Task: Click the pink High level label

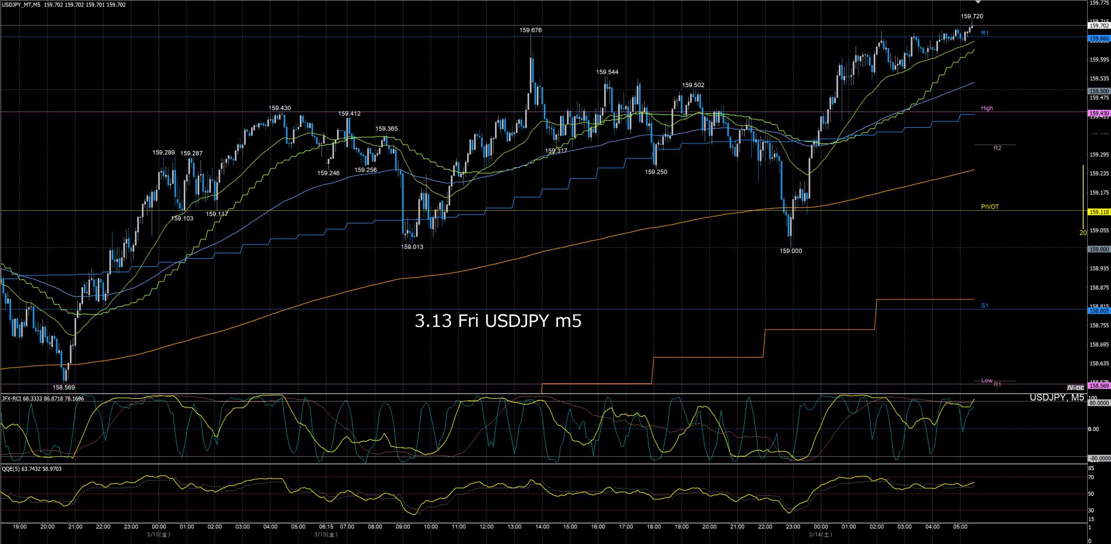Action: click(987, 108)
